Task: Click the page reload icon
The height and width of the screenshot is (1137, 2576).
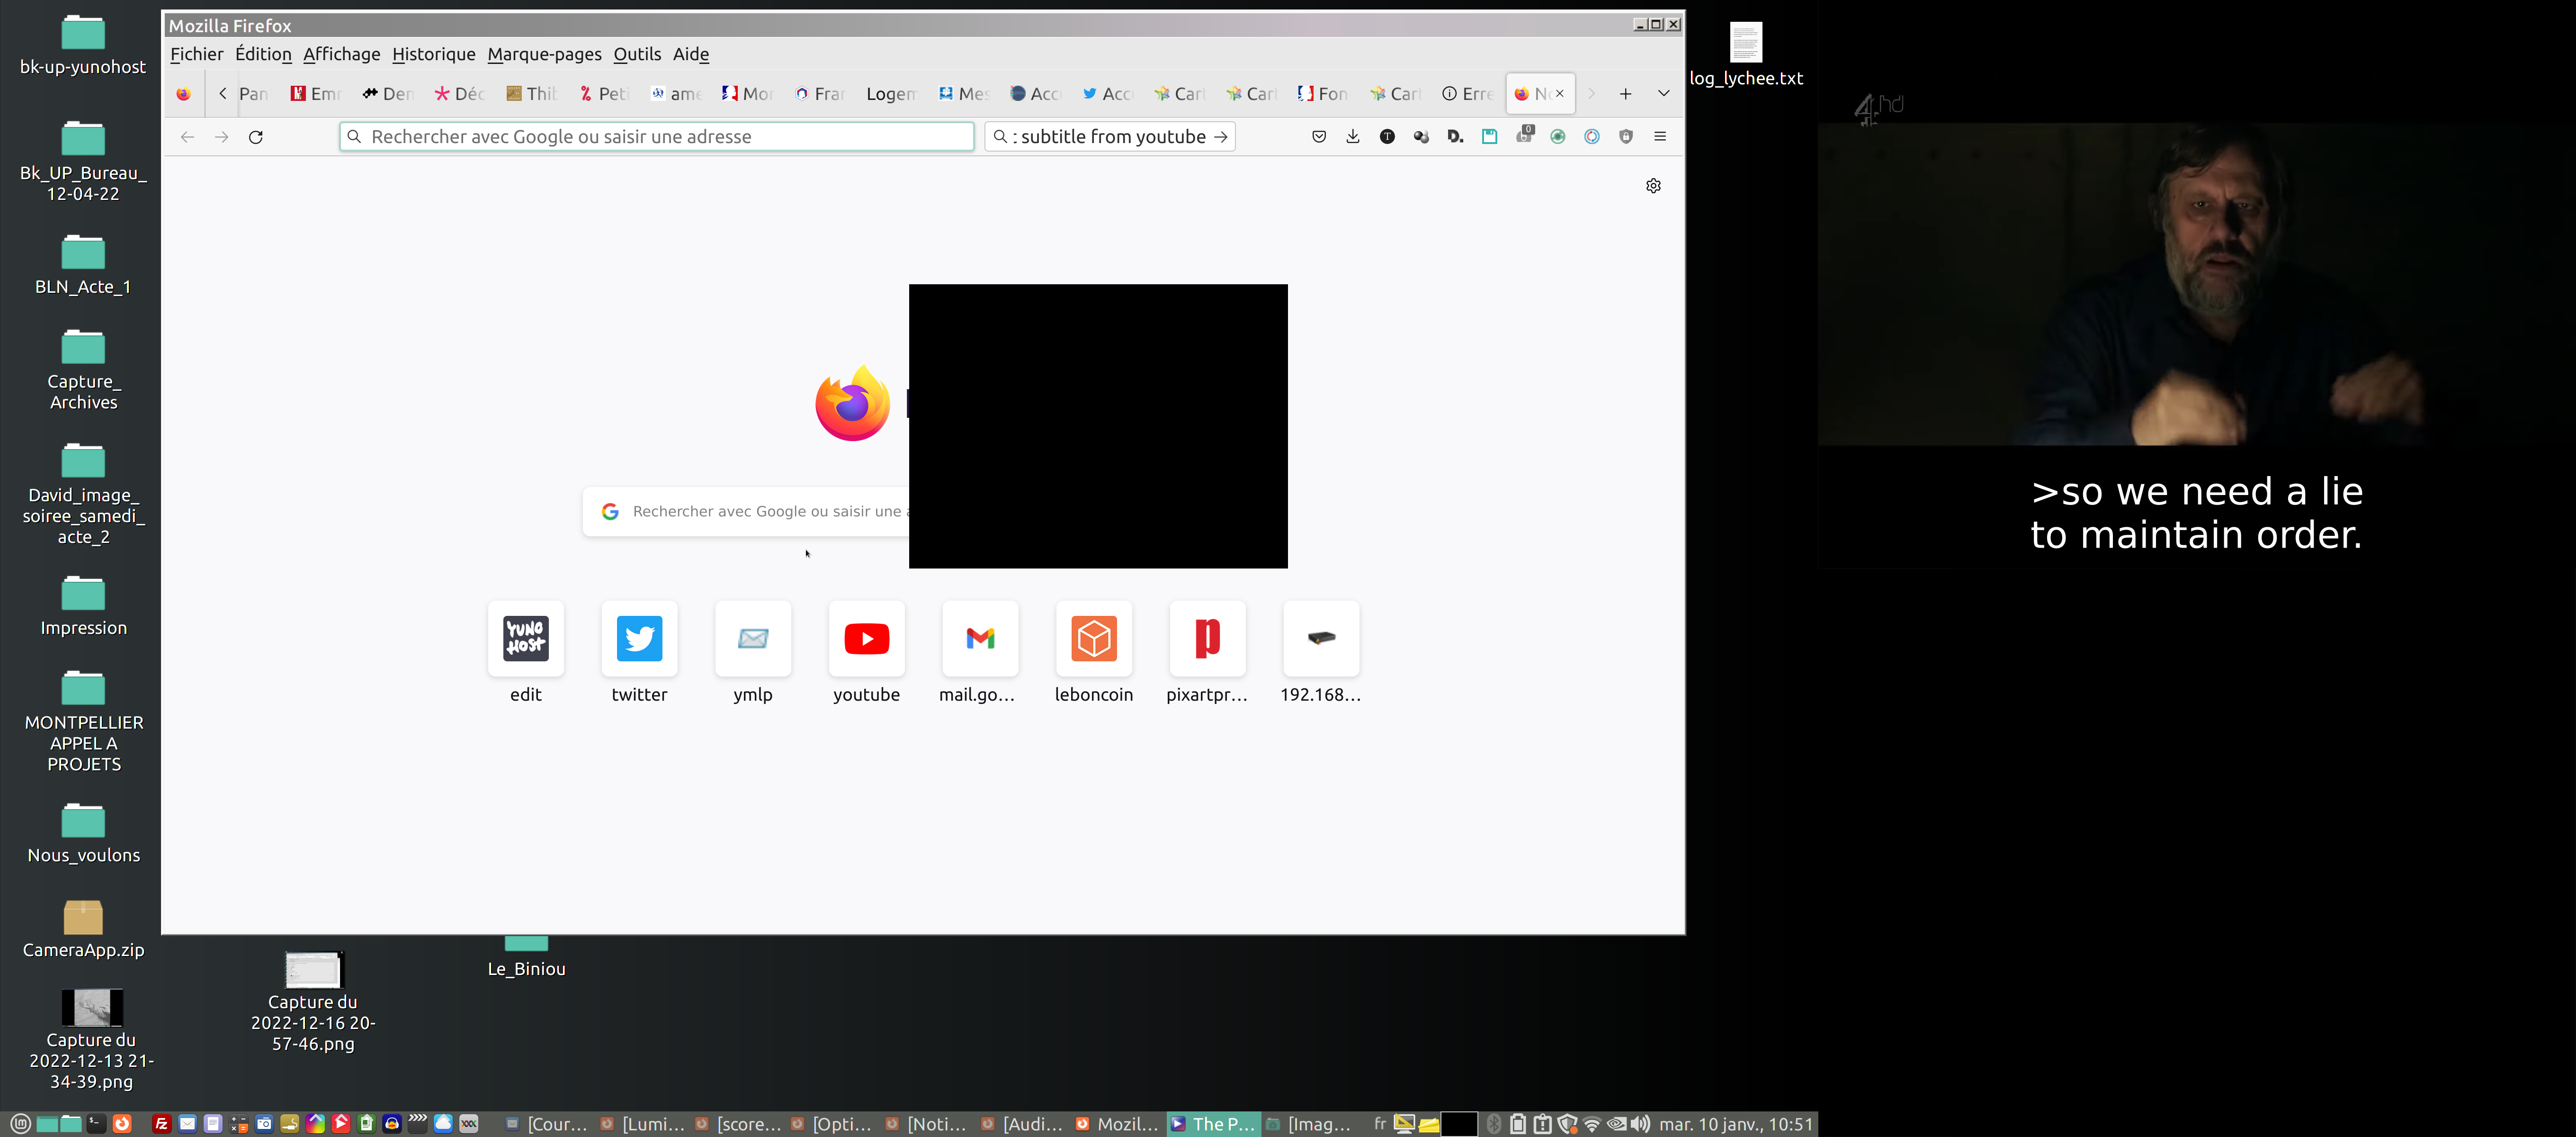Action: (x=256, y=137)
